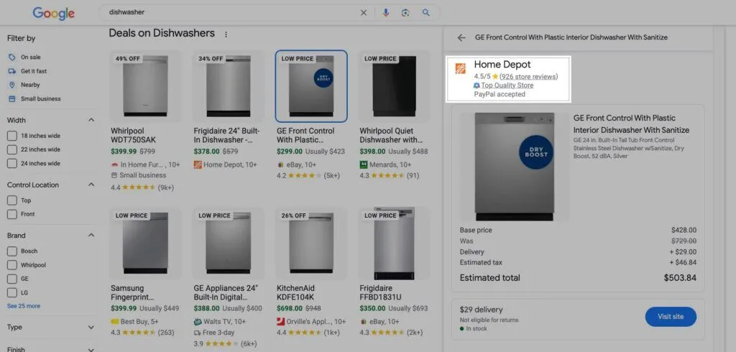Screen dimensions: 736x352
Task: Click eBay icon under Frigidaire FFBD1831U listing
Action: [363, 322]
